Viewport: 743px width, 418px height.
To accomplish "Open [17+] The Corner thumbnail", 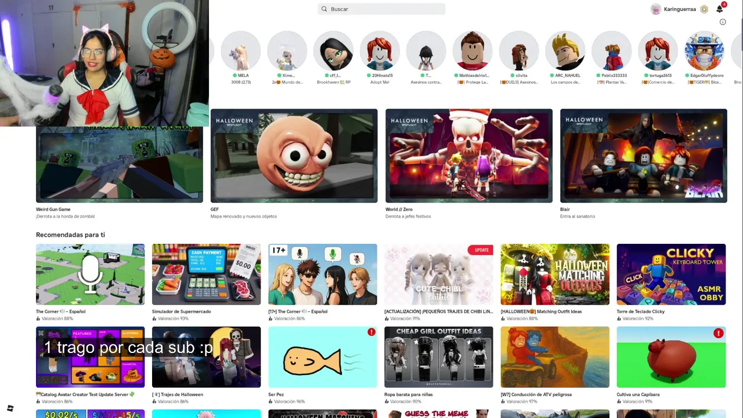I will click(322, 274).
